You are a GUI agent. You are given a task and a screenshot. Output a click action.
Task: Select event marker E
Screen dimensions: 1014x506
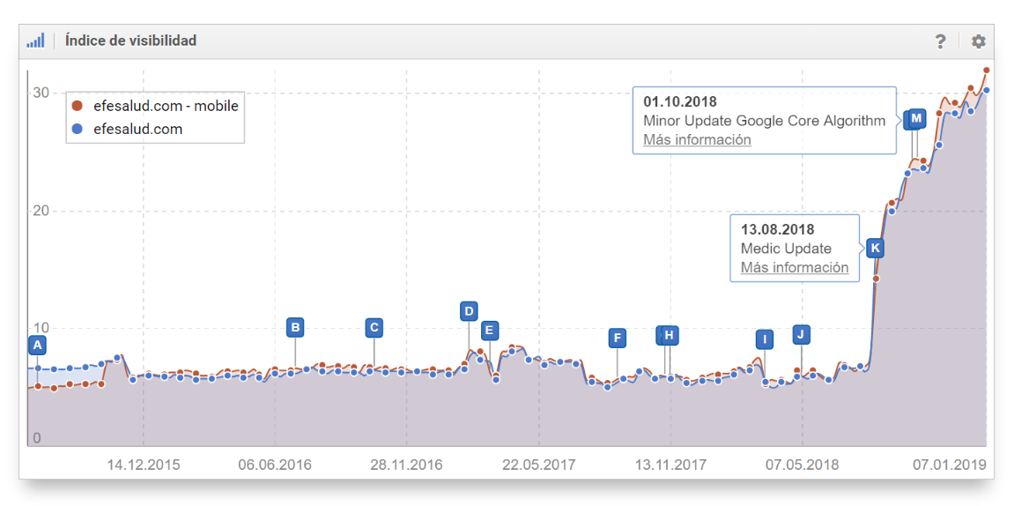490,331
